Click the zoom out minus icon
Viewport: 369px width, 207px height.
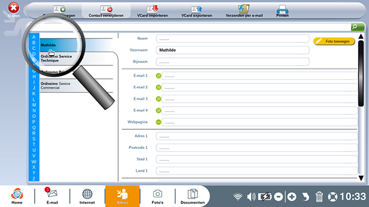(278, 197)
